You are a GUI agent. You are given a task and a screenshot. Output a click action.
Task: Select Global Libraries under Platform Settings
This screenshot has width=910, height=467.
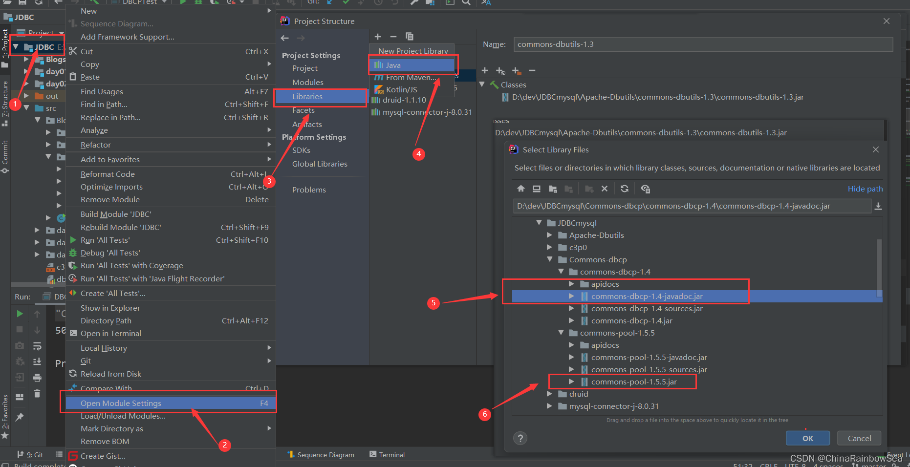pos(320,164)
